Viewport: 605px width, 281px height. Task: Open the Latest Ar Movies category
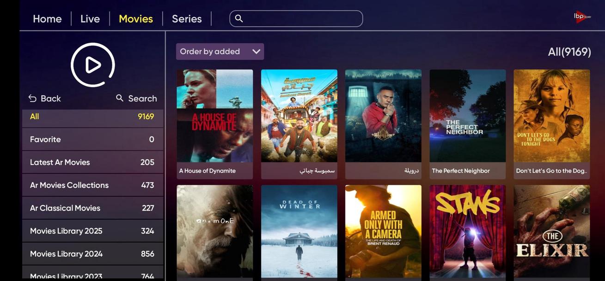(x=92, y=162)
